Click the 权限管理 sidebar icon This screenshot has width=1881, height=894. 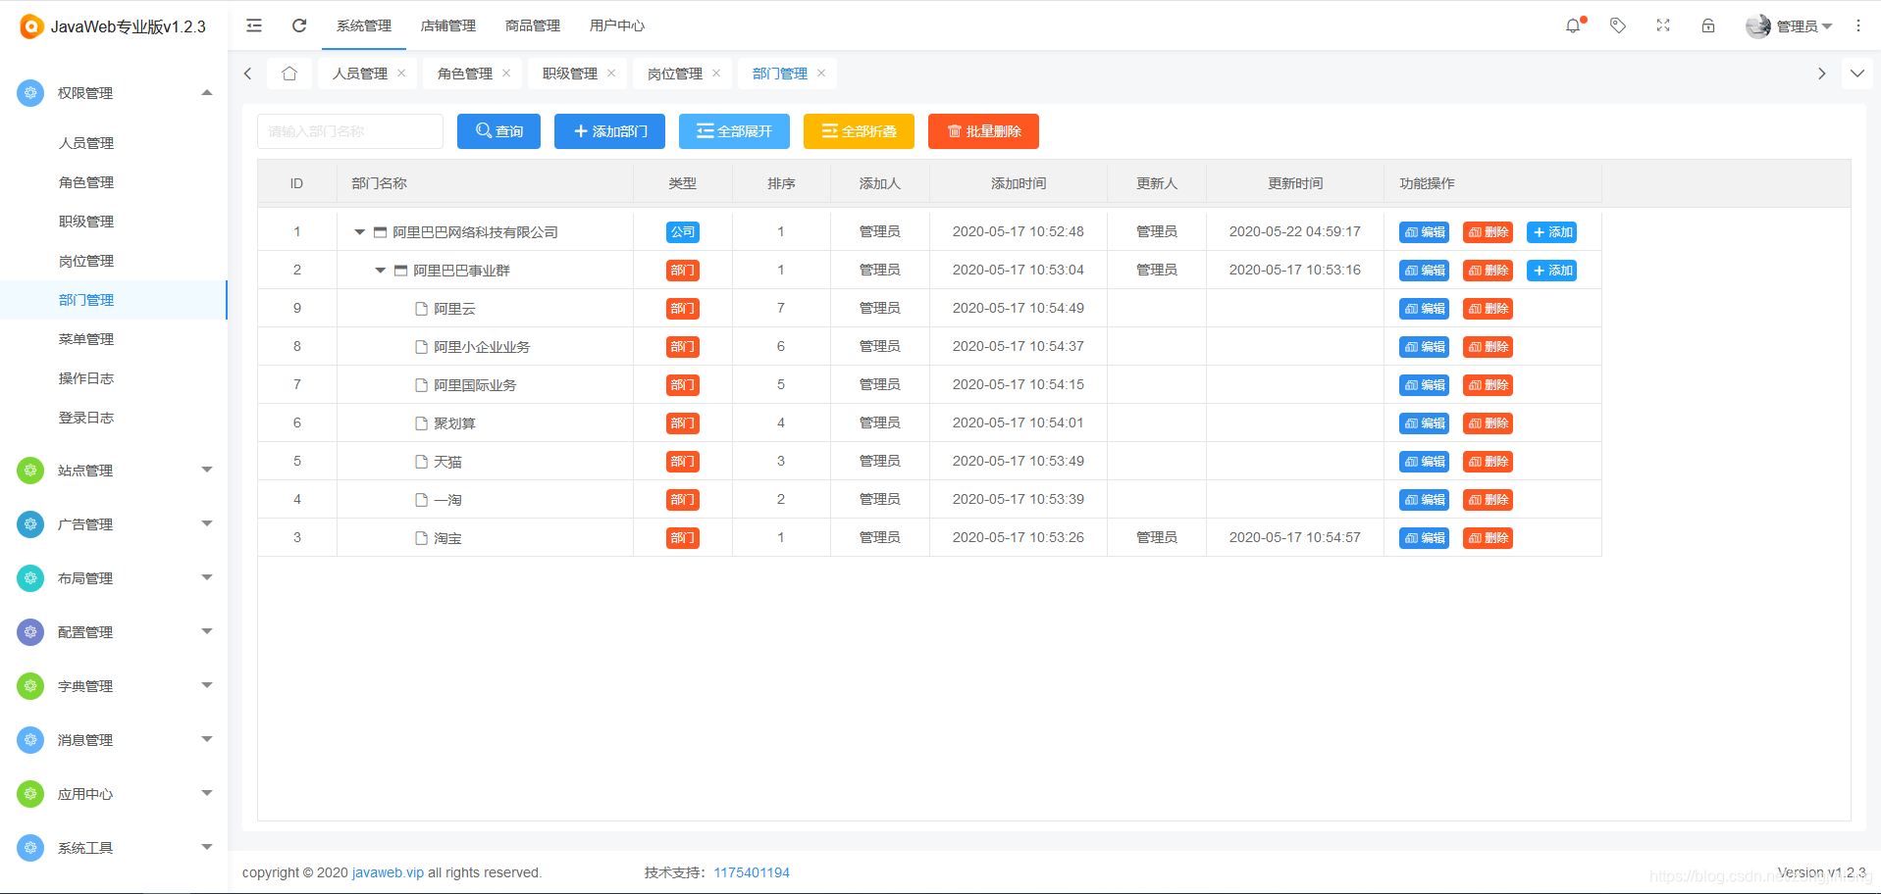(x=30, y=93)
